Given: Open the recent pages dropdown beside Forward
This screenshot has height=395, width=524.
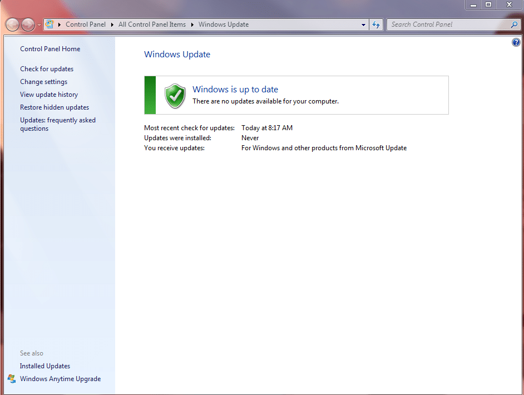Looking at the screenshot, I should pyautogui.click(x=39, y=25).
